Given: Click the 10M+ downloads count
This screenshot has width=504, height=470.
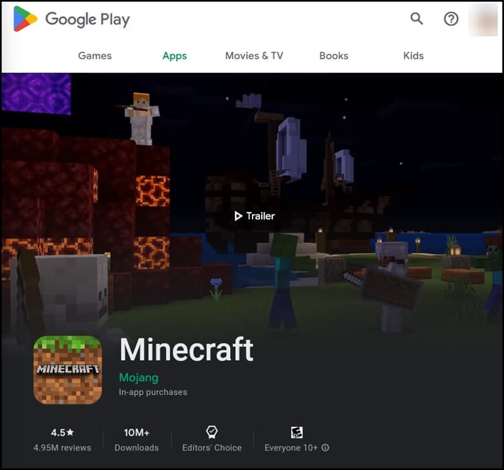Looking at the screenshot, I should point(136,433).
